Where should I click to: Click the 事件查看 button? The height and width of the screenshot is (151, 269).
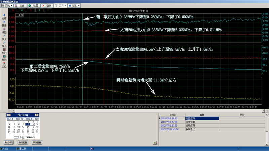[x=37, y=142]
